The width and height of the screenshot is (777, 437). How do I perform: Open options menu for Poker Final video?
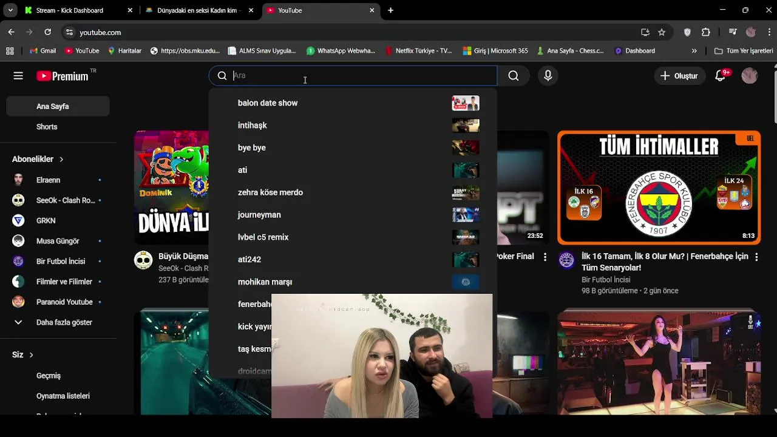click(545, 257)
